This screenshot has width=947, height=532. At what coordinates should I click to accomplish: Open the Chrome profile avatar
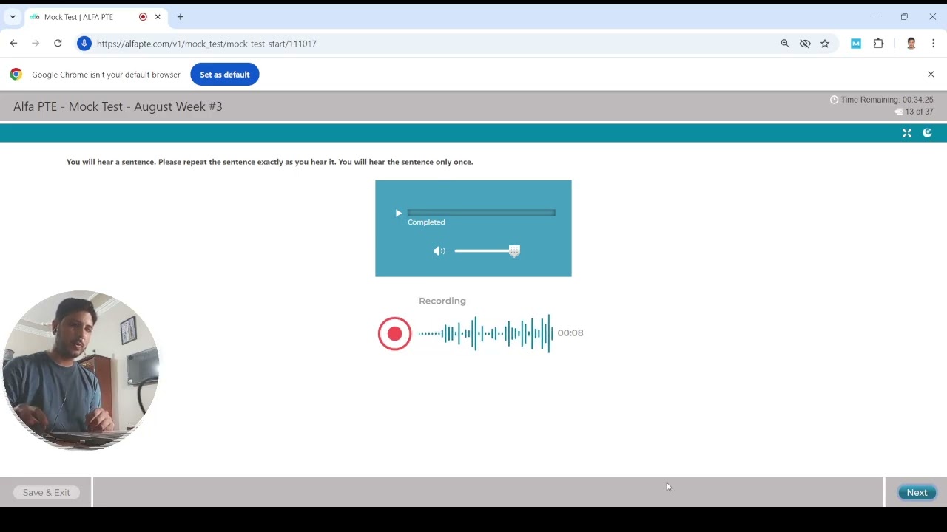pyautogui.click(x=911, y=44)
